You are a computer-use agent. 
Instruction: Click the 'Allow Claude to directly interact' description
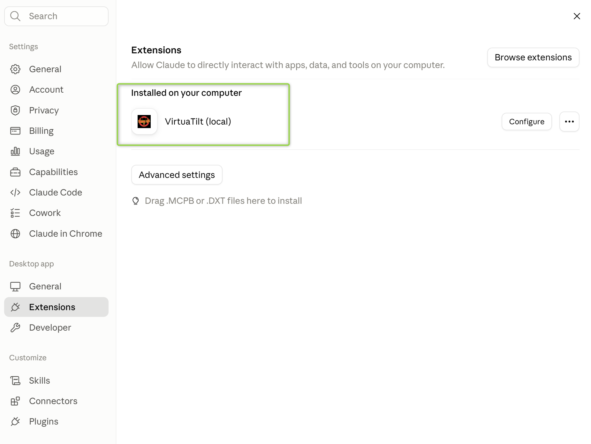(x=288, y=65)
